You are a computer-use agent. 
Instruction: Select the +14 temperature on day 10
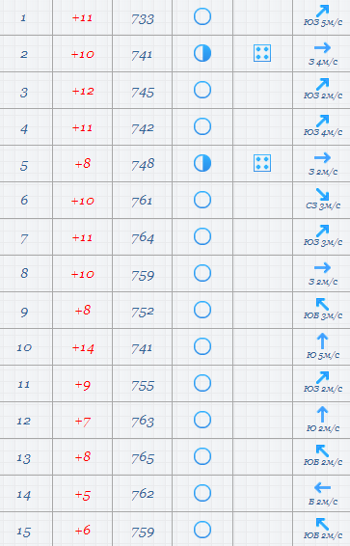[x=83, y=348]
